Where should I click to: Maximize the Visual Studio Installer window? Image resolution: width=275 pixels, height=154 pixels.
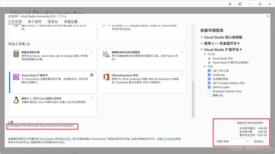pos(260,4)
